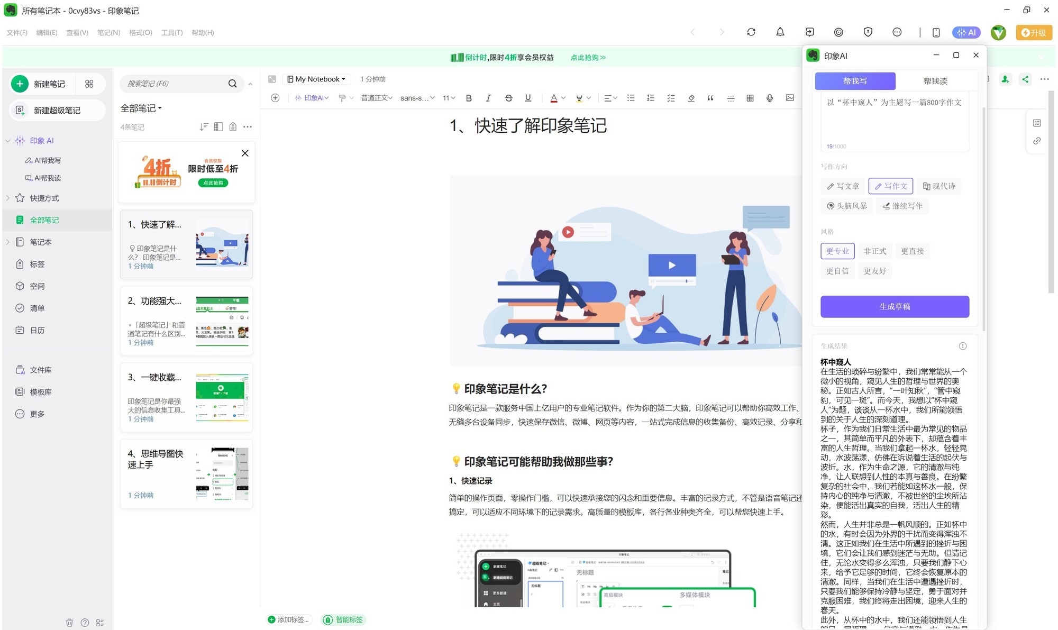Viewport: 1058px width, 630px height.
Task: Apply strikethrough formatting
Action: (508, 98)
